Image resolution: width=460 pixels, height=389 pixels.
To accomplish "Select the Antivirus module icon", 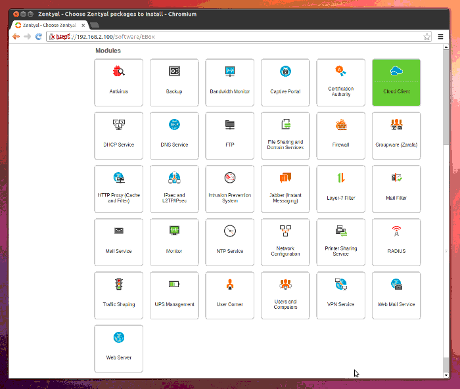I will tap(118, 72).
